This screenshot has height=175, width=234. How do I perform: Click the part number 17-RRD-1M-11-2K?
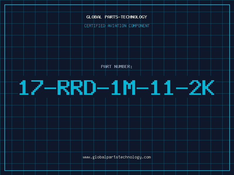[x=117, y=87]
